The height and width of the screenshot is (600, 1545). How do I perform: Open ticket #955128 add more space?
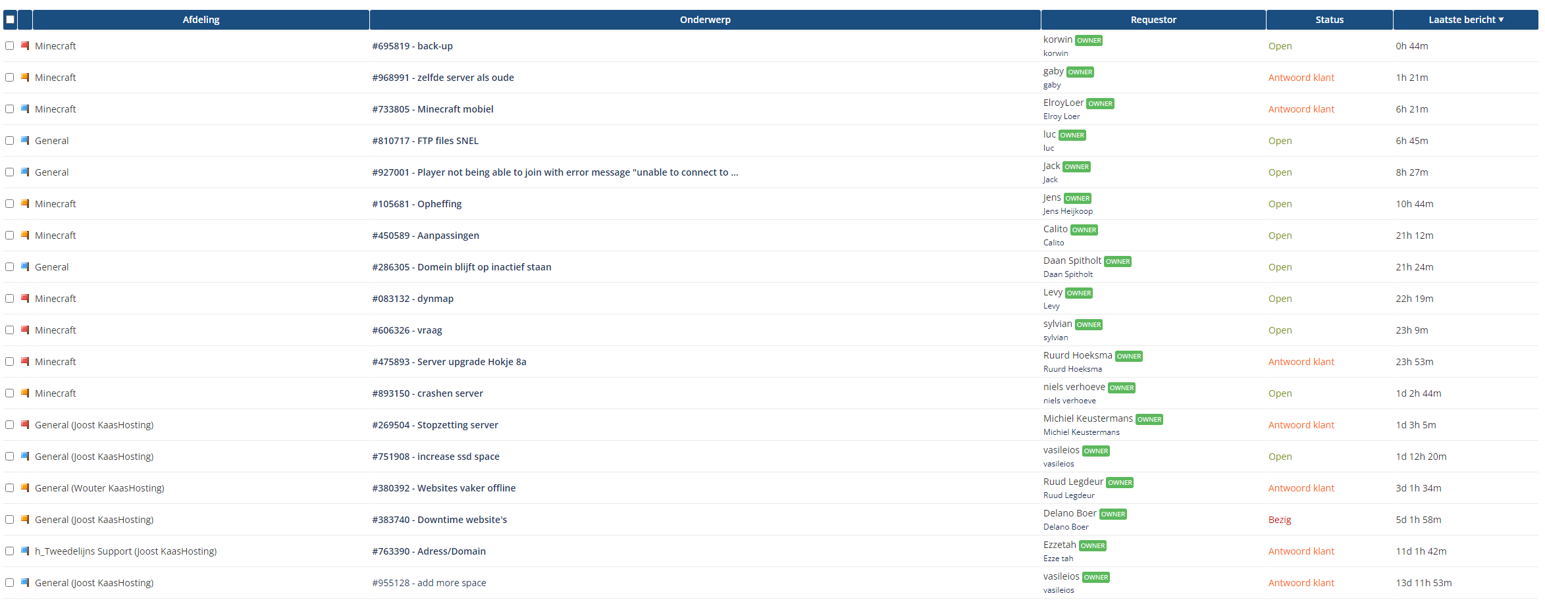click(429, 583)
